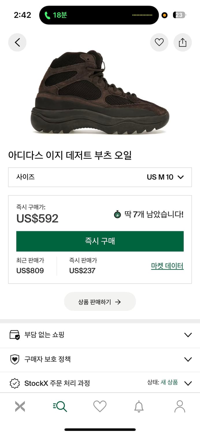Expand the StockX 주문 처리 과정 section
Screen dimensions: 200x435
point(100,383)
